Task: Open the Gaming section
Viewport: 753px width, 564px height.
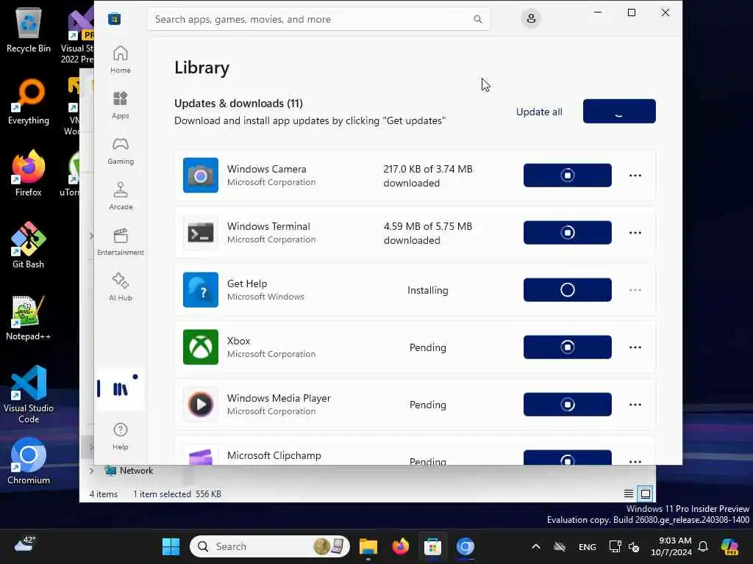Action: click(120, 151)
